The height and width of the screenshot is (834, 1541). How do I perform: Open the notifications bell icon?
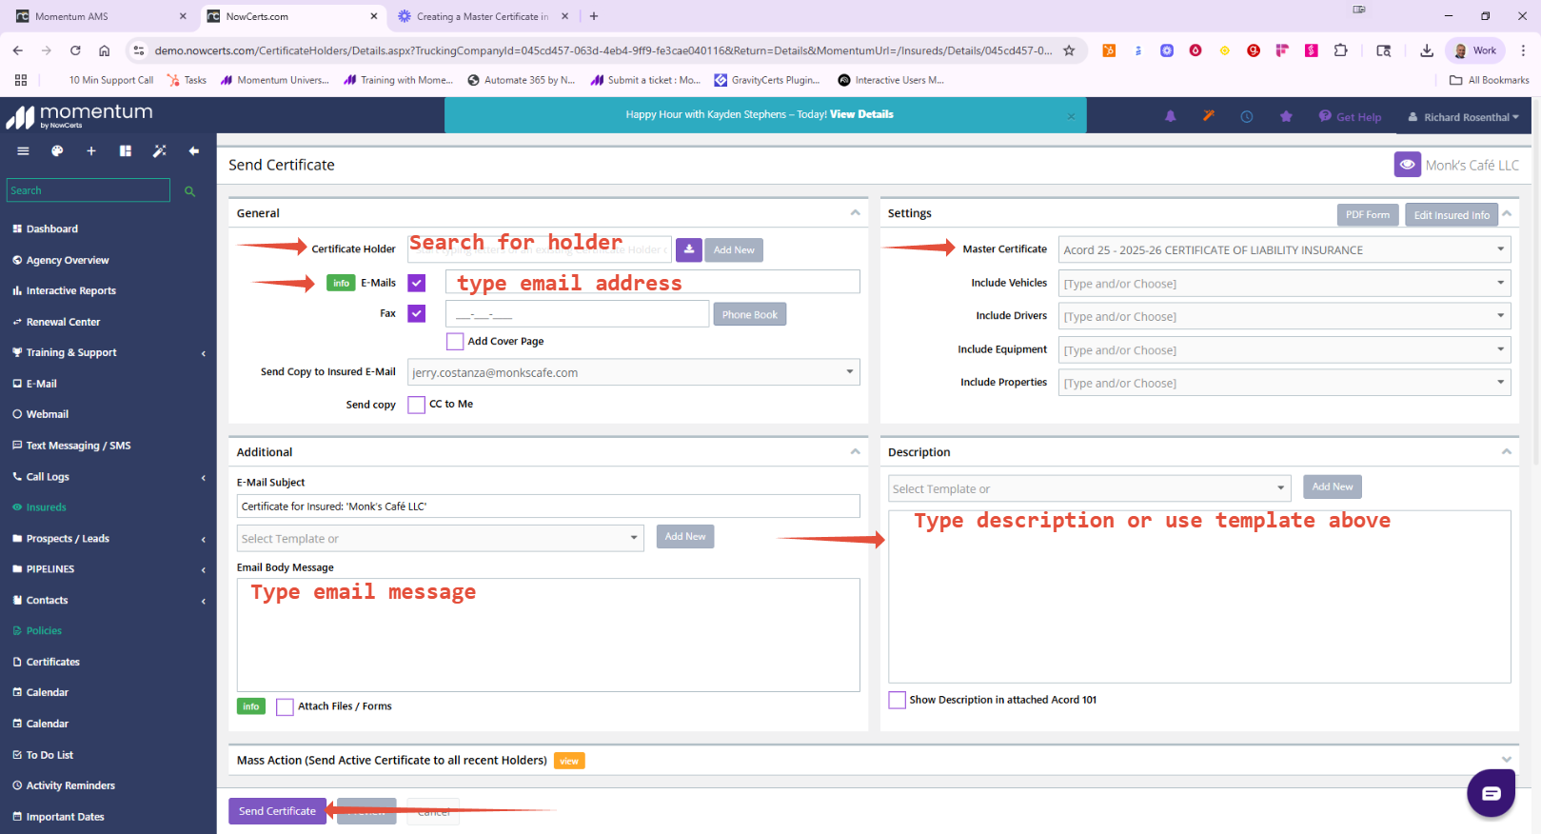coord(1171,116)
